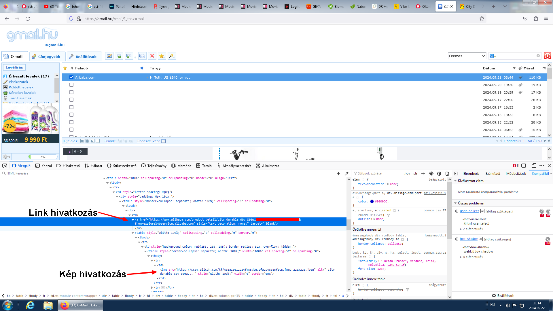The image size is (553, 311).
Task: Uncheck the Alibaba.com message checkbox
Action: [71, 77]
